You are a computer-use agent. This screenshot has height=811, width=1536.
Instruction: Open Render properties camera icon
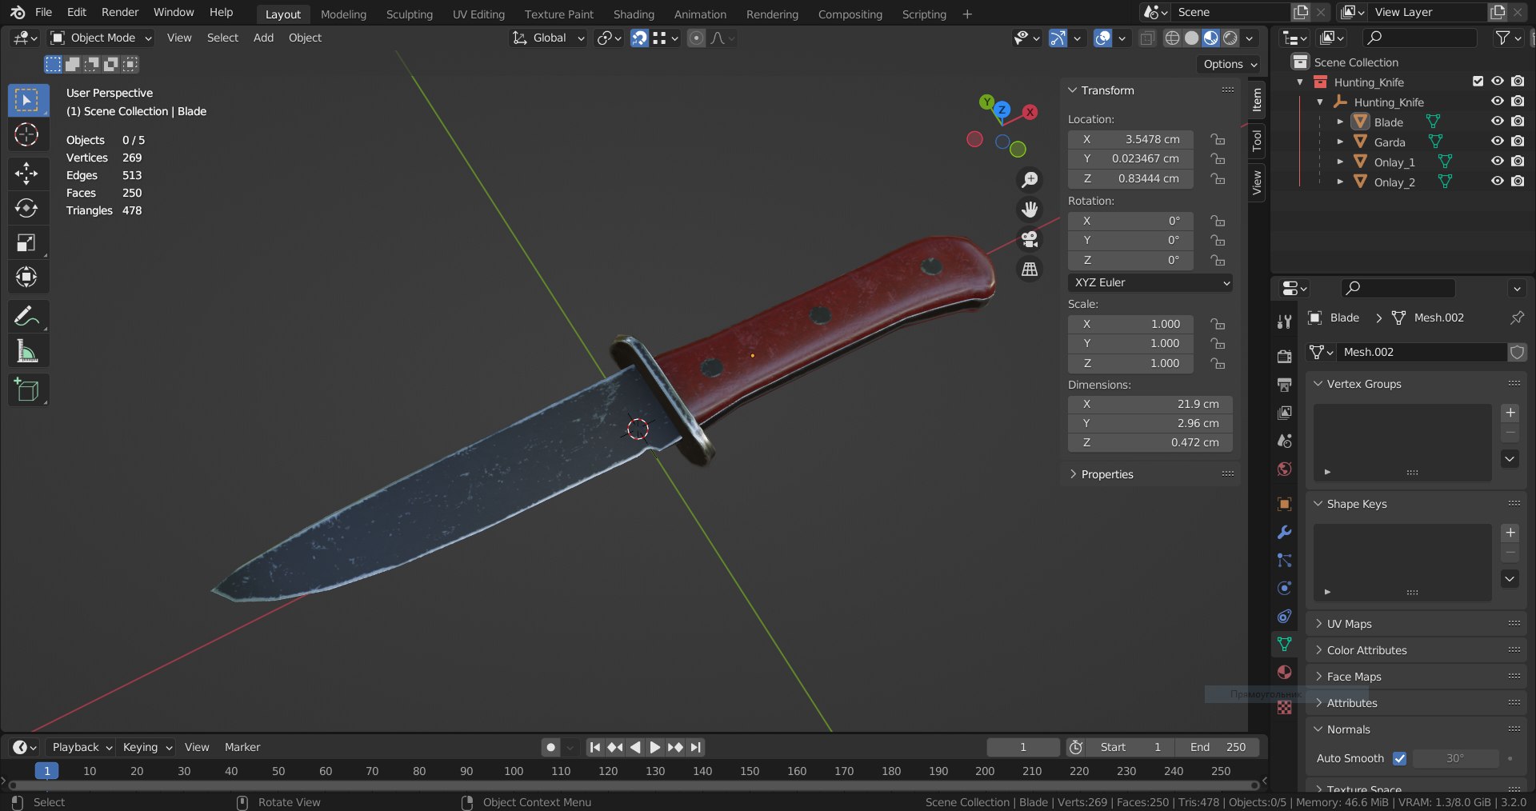pyautogui.click(x=1285, y=356)
